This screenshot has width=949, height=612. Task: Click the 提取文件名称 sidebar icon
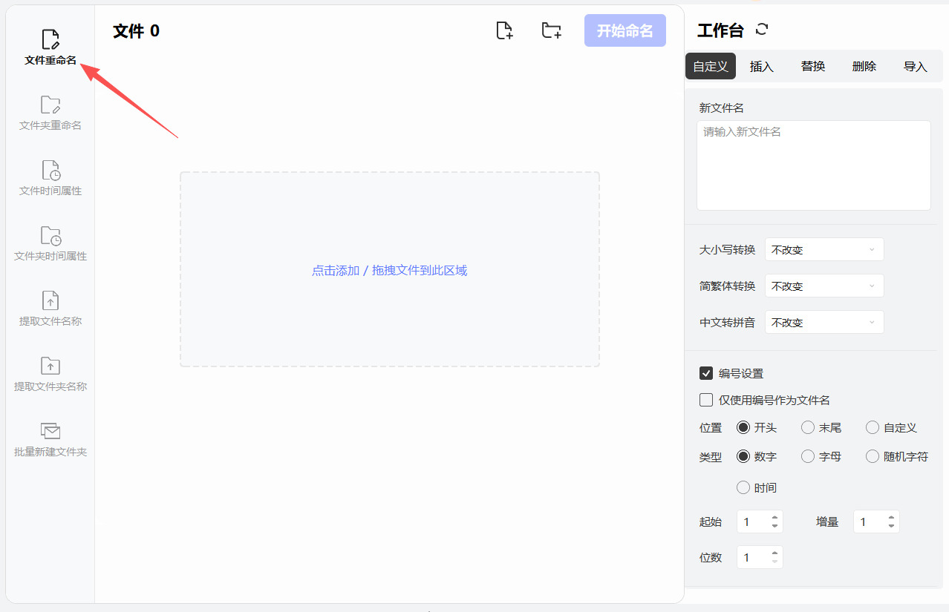point(50,301)
